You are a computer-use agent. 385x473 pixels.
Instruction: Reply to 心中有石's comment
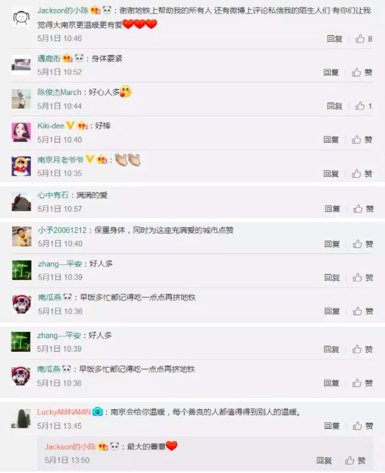coord(332,209)
